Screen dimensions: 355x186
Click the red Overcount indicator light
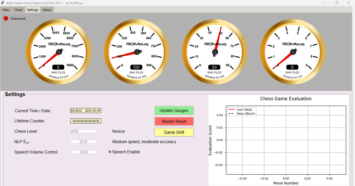6,18
